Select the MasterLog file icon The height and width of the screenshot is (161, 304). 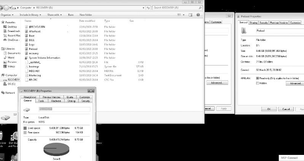pyautogui.click(x=27, y=75)
